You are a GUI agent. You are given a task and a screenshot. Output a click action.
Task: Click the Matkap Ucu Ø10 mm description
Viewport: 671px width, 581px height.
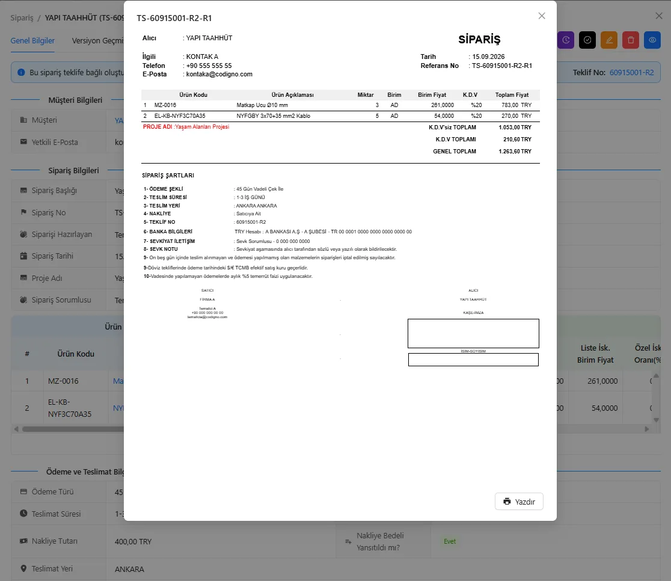coord(262,105)
